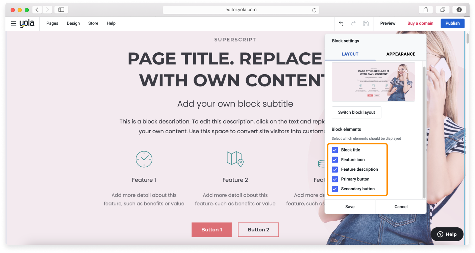475x253 pixels.
Task: Click the clock icon above Feature 1
Action: 144,159
